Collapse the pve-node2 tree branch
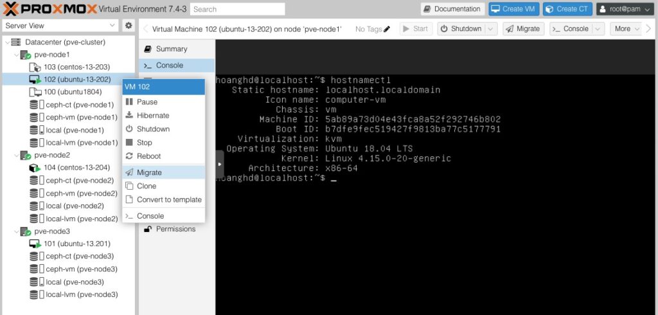 click(x=16, y=156)
